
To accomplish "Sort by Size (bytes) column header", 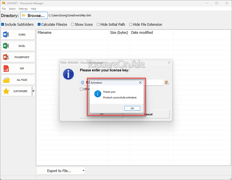I will click(x=119, y=32).
